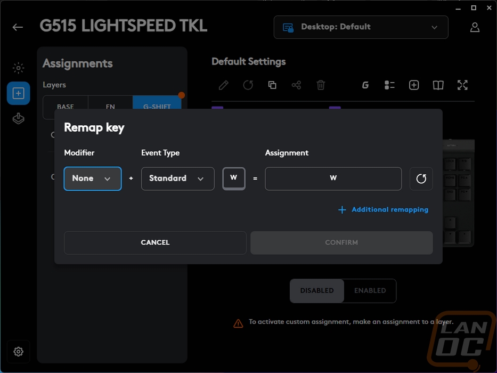Click the duplicate copy icon

pos(272,85)
